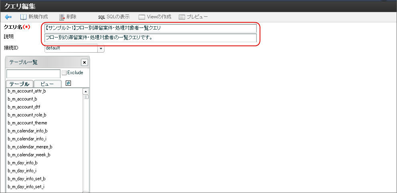
Task: Toggle the Exclude checkbox
Action: click(64, 73)
